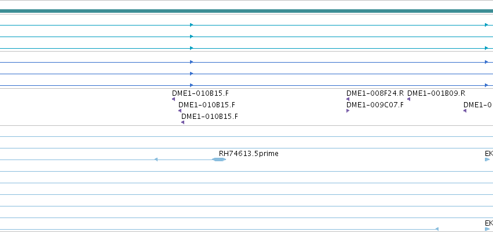Select the DME1-008F24.R feature label
This screenshot has width=493, height=232.
coord(375,93)
